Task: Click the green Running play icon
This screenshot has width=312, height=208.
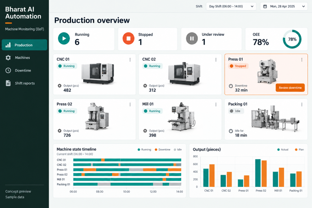Action: (x=64, y=39)
